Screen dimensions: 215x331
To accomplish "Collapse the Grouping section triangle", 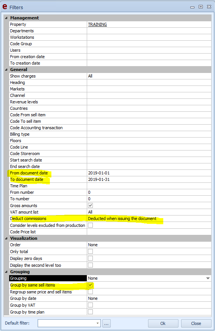I will (x=6, y=272).
